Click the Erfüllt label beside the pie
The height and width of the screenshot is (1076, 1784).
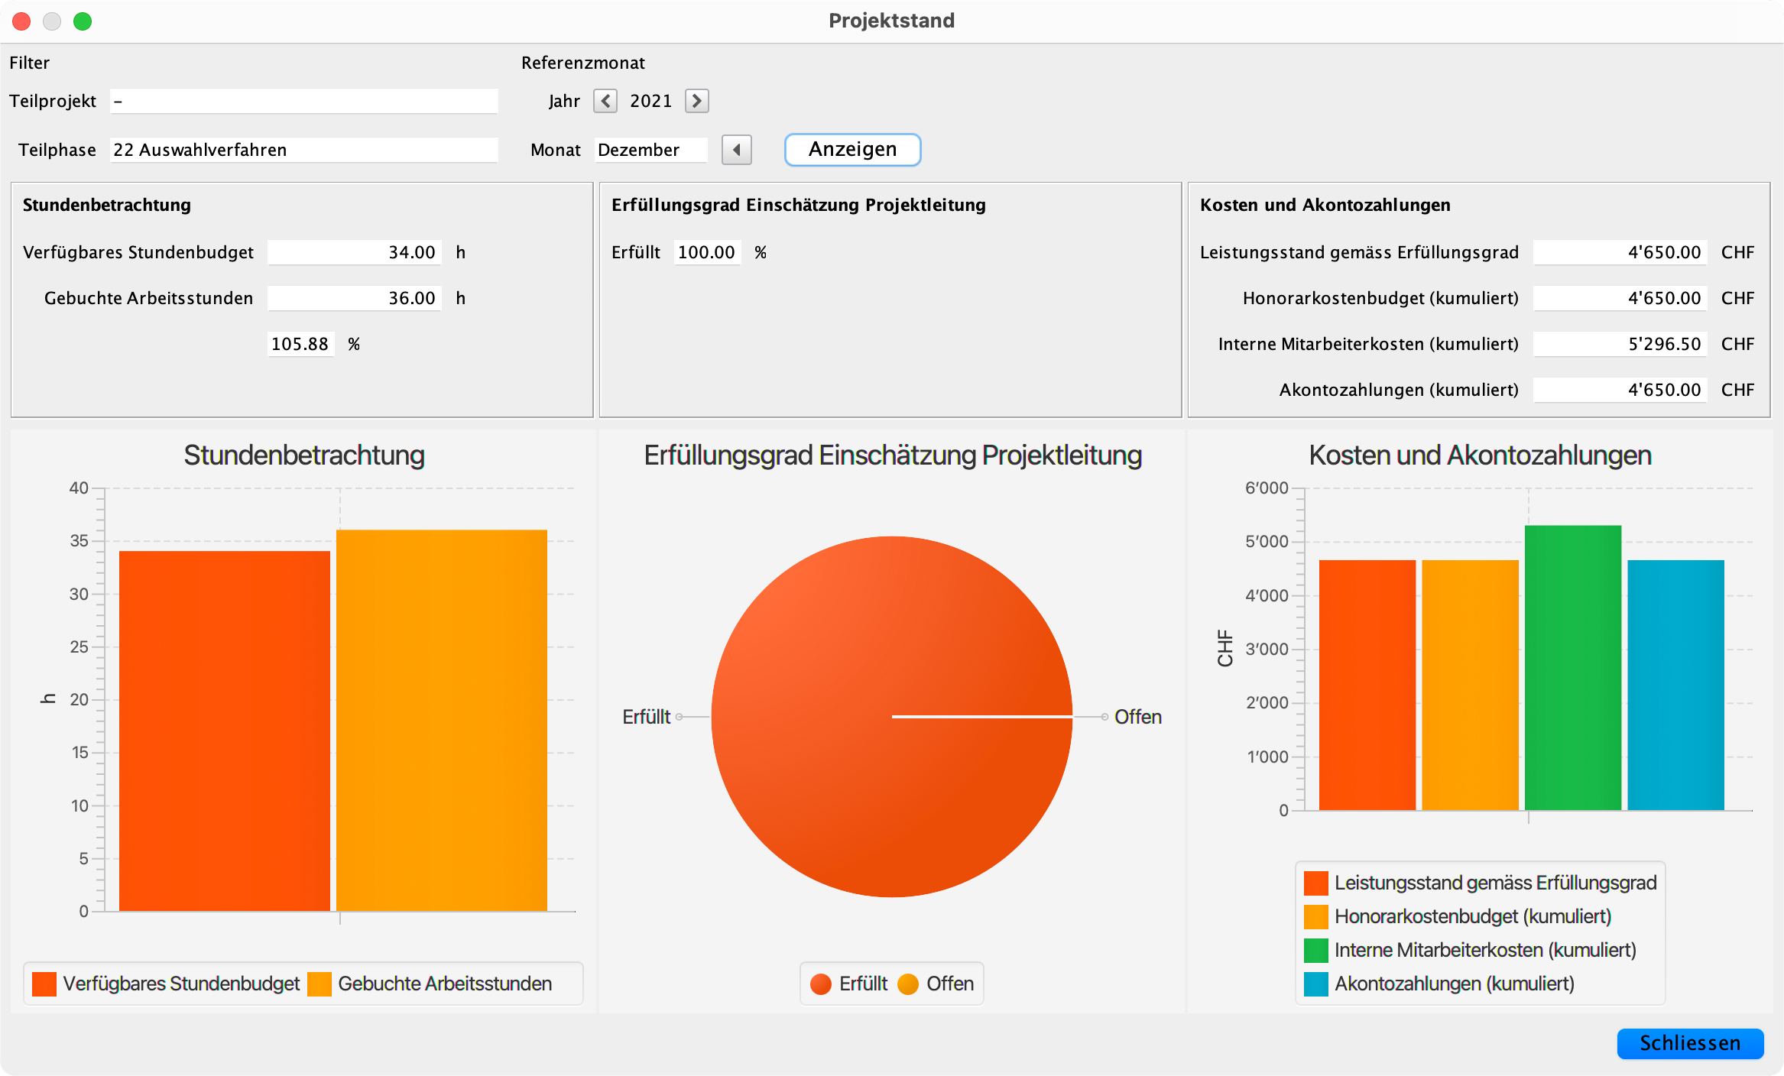point(646,717)
